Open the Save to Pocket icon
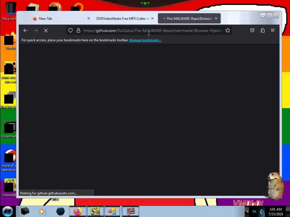Viewport: 290px width, 217px height. pos(252,30)
